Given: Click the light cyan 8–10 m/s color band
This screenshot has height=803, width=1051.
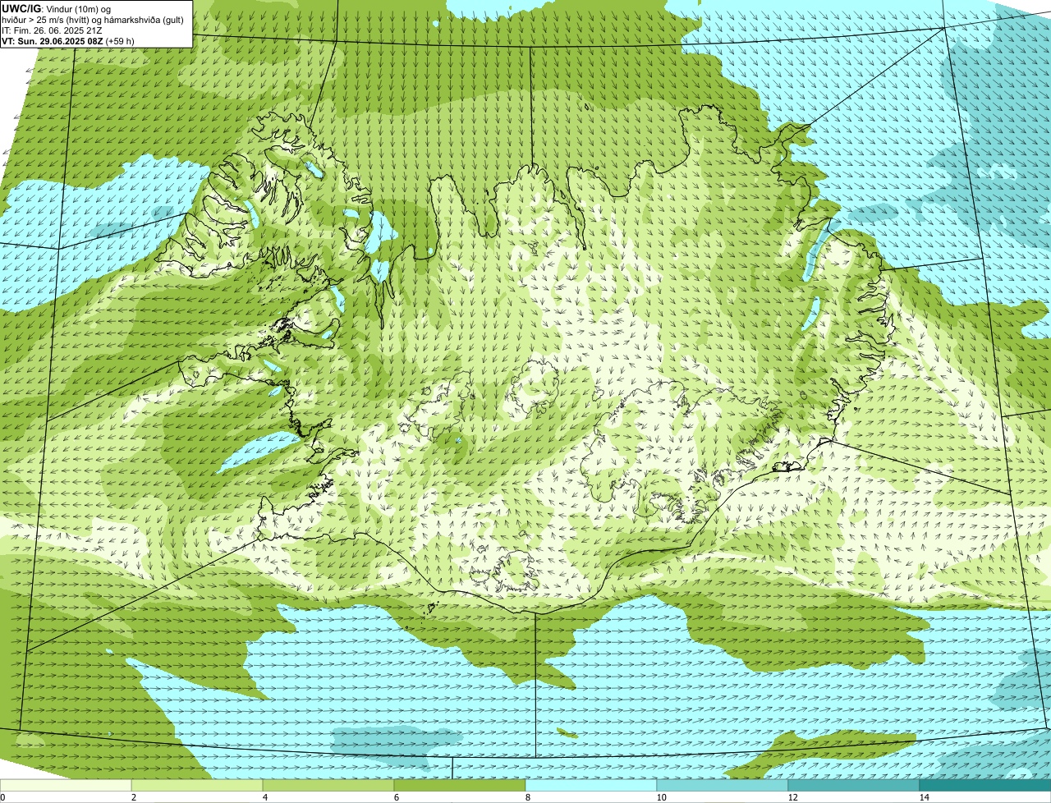Looking at the screenshot, I should click(x=591, y=785).
